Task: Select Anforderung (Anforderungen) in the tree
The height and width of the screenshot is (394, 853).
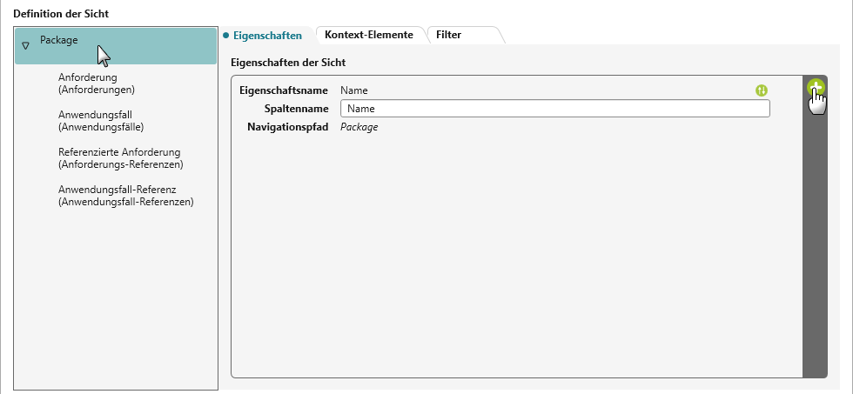Action: coord(96,83)
